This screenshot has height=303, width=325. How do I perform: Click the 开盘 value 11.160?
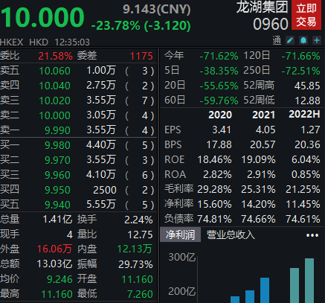coord(137,279)
